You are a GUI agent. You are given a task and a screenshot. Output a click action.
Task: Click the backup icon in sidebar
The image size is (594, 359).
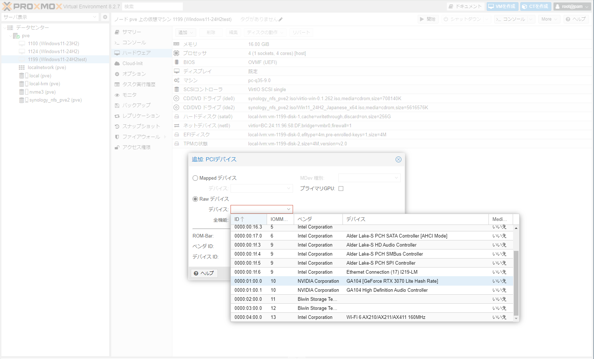click(x=117, y=106)
